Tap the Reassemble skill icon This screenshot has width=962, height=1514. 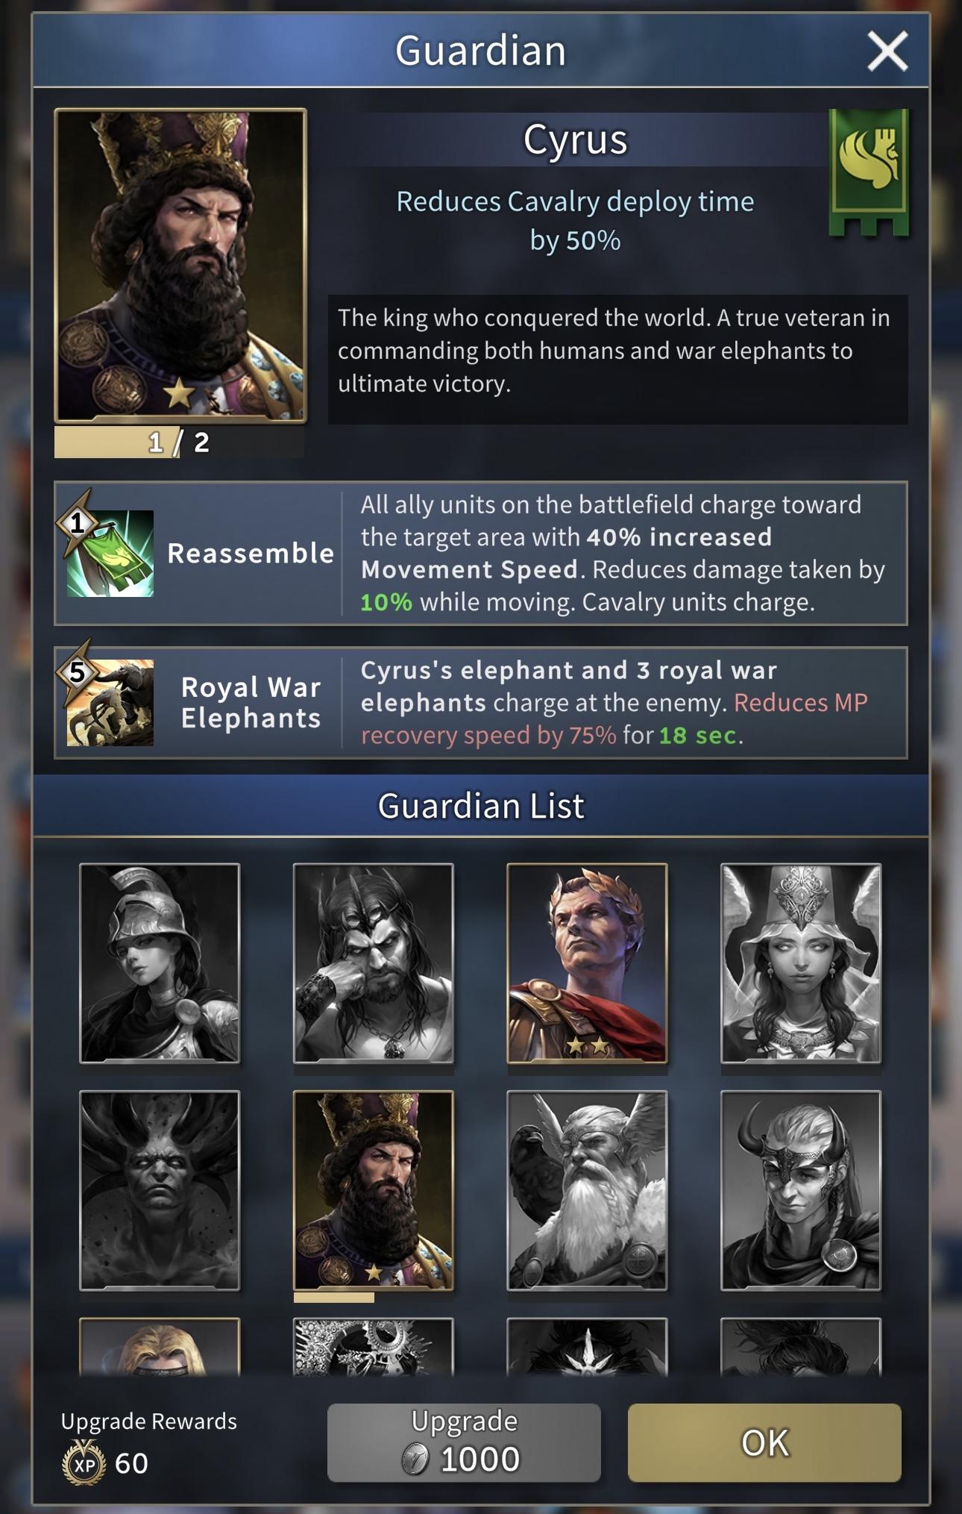coord(110,553)
